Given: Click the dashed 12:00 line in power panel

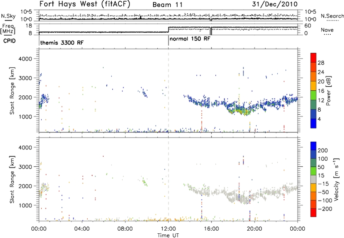Looking at the screenshot, I should 168,91.
